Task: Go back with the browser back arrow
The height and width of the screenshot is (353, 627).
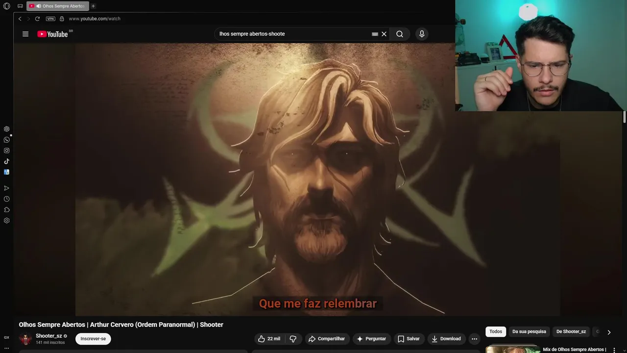Action: pyautogui.click(x=20, y=19)
